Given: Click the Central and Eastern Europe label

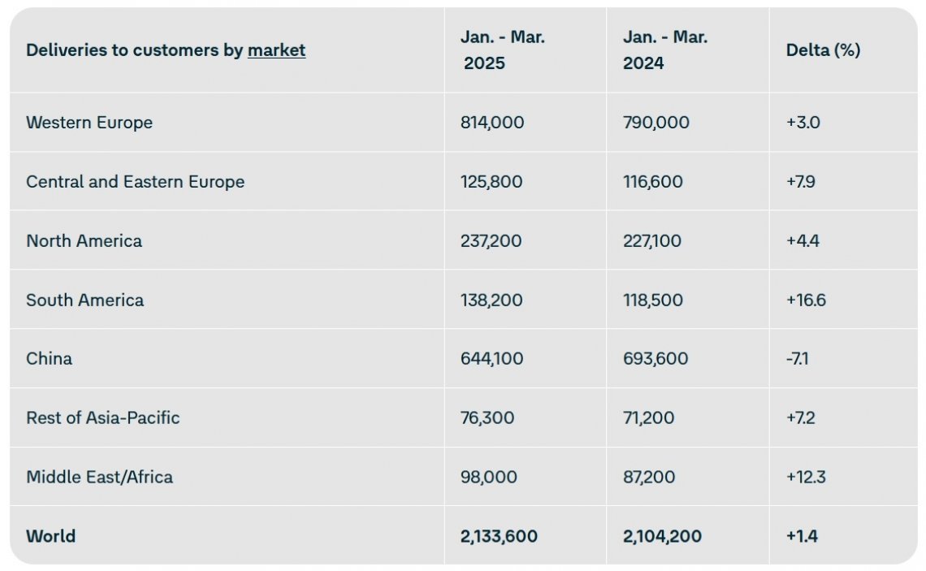Looking at the screenshot, I should 135,182.
